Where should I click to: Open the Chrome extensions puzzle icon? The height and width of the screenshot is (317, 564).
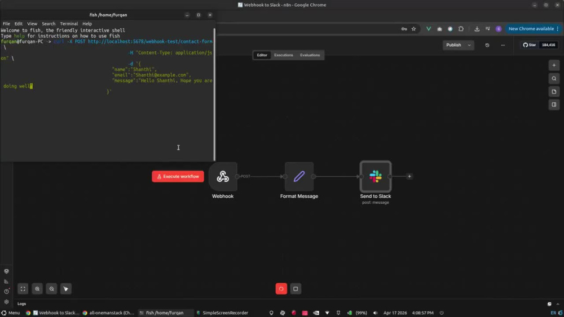tap(461, 29)
